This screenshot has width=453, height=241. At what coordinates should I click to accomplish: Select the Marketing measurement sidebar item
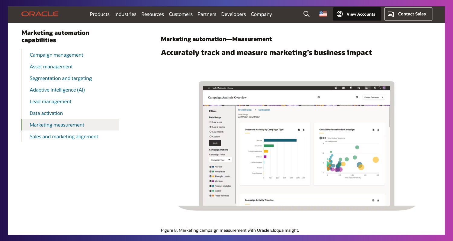coord(70,125)
